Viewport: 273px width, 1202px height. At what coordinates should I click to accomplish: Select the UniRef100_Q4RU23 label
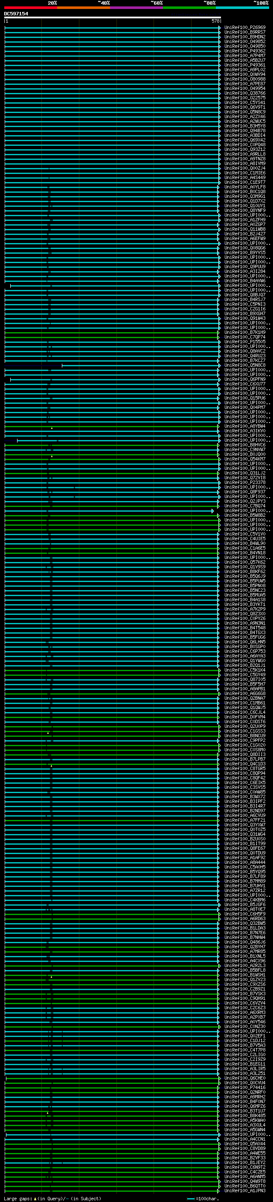coord(244,356)
